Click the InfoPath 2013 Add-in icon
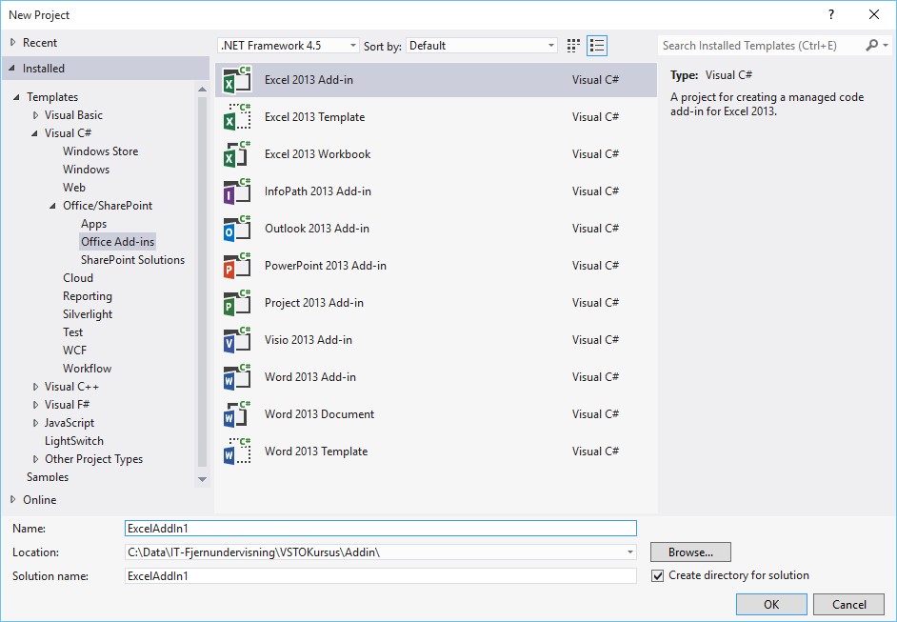 tap(236, 191)
